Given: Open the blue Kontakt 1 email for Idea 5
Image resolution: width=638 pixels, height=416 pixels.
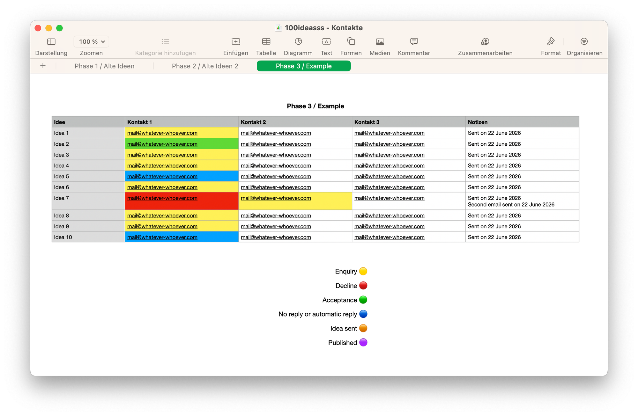Looking at the screenshot, I should [162, 177].
